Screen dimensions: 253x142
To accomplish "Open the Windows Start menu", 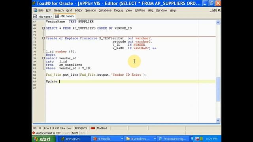I will [x=44, y=139].
